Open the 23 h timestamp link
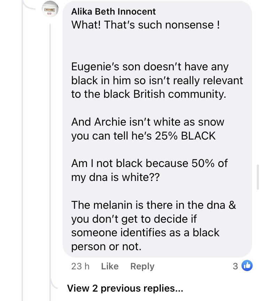The image size is (261, 301). pos(80,266)
